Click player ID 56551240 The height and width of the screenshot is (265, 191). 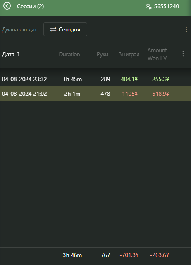pyautogui.click(x=167, y=7)
